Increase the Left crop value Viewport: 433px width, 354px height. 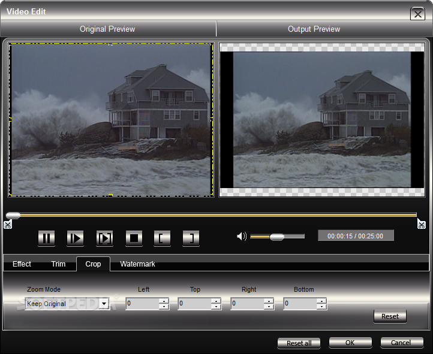click(164, 301)
